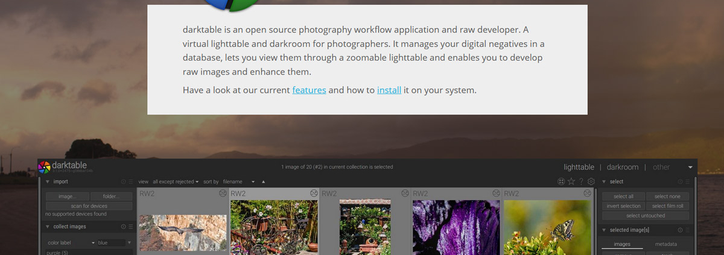Open selected image[s] presets menu icon
Screen dimensions: 724x255
tap(688, 230)
